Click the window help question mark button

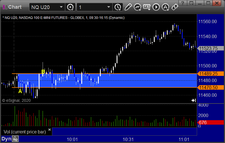(183, 3)
